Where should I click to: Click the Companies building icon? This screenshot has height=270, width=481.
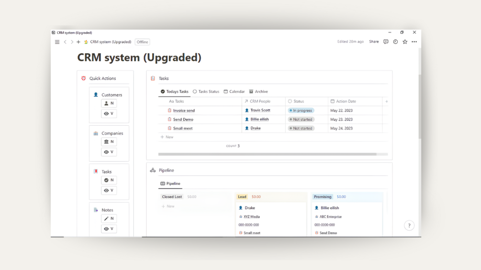click(x=96, y=133)
